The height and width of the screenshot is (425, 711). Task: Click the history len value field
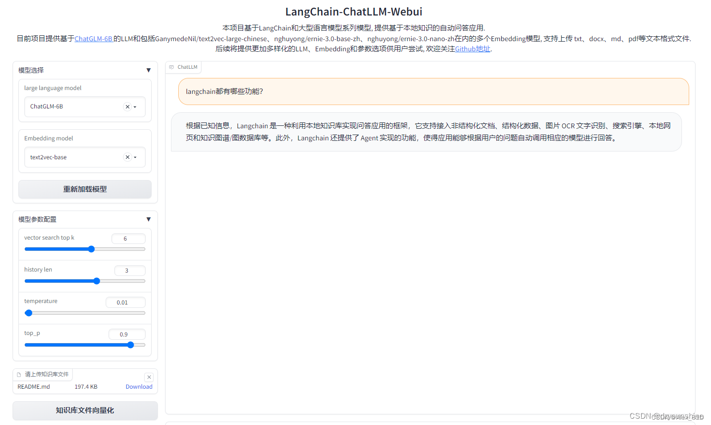(x=130, y=271)
